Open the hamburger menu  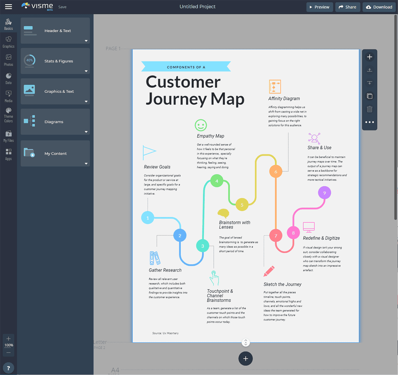point(8,7)
